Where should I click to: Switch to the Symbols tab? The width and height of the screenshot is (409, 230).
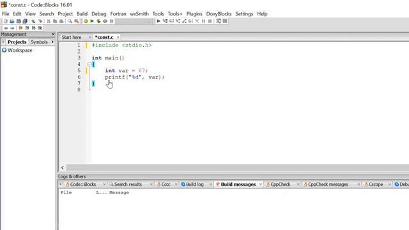[x=39, y=42]
